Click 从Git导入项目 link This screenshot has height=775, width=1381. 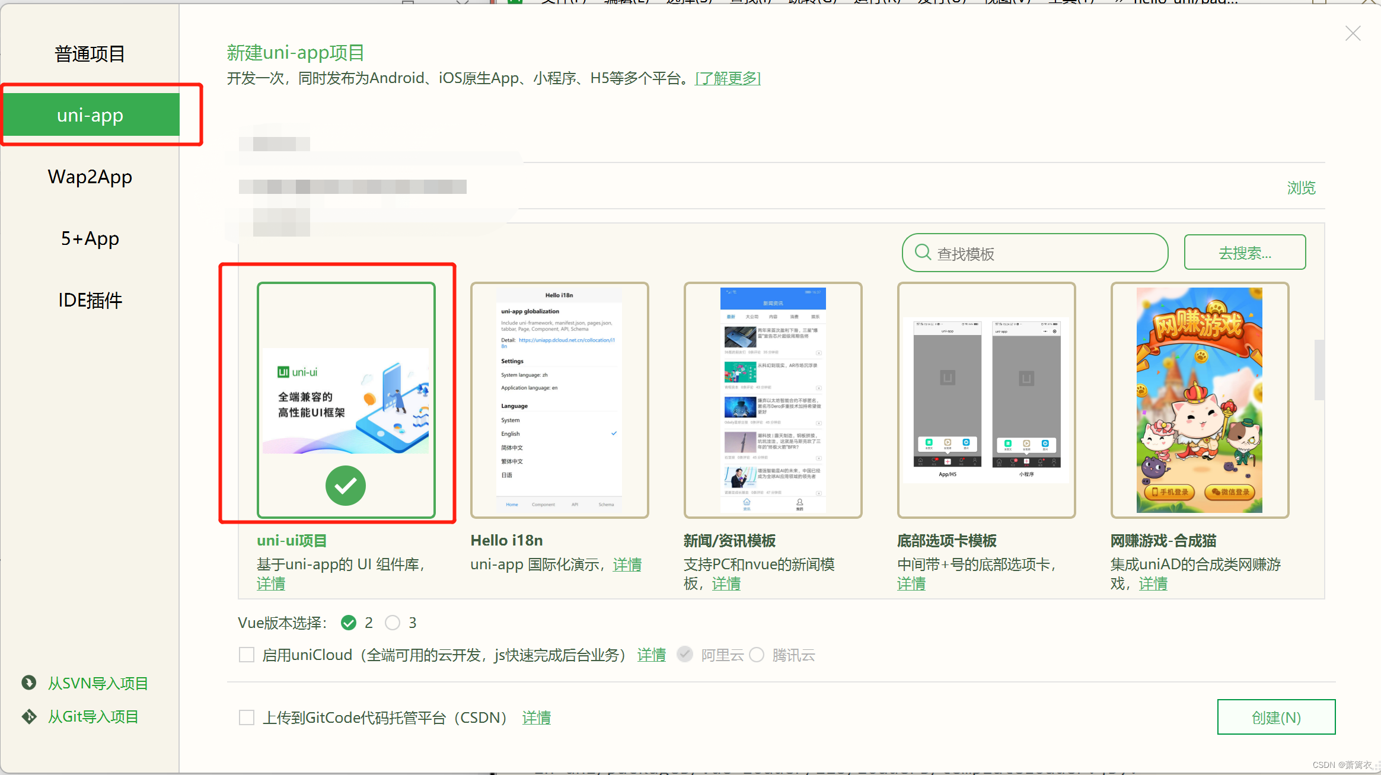tap(93, 716)
